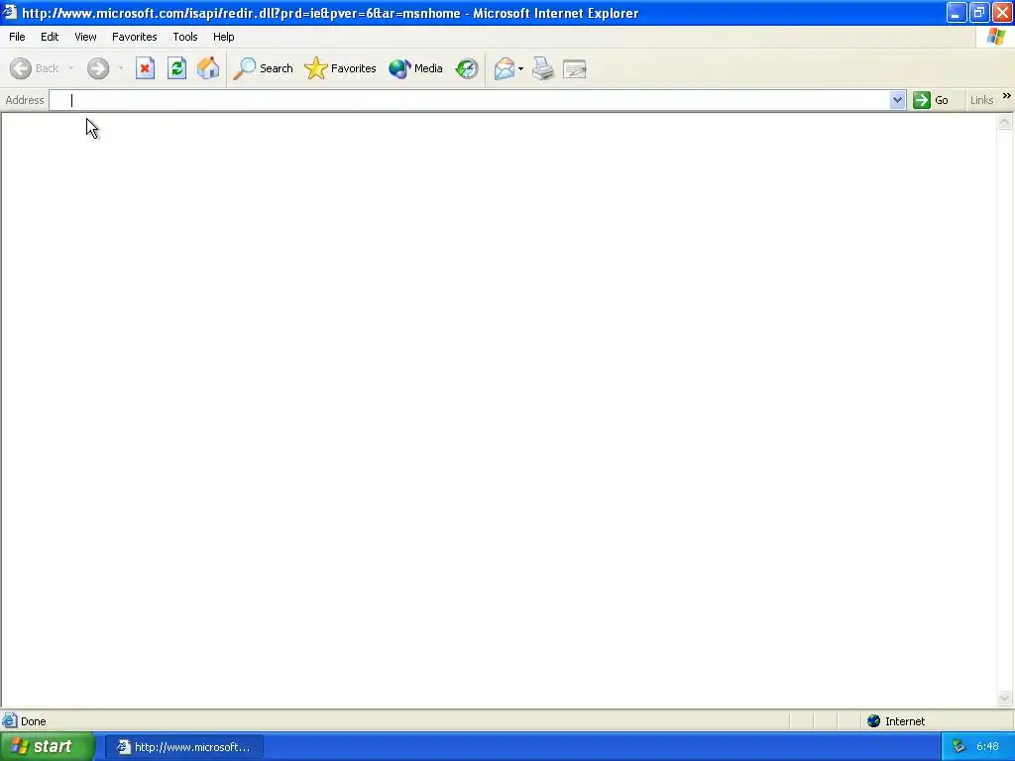1015x761 pixels.
Task: Click inside the Address bar field
Action: coord(470,100)
